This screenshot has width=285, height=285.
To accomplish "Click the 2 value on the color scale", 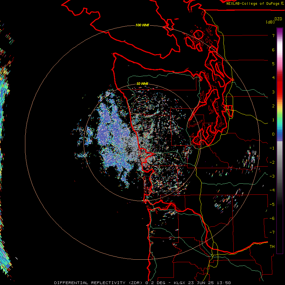I will pyautogui.click(x=273, y=106).
